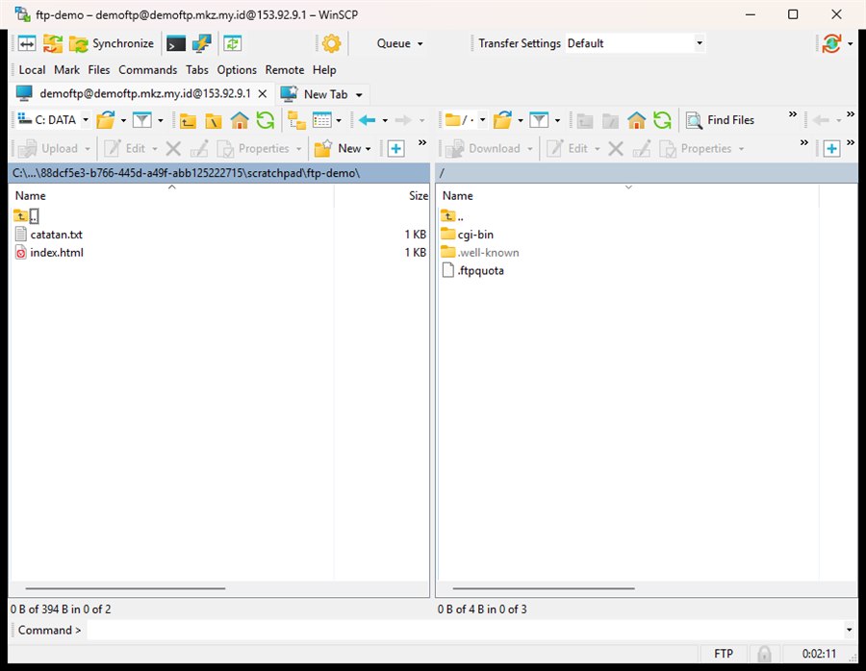The image size is (866, 671).
Task: Click the Synchronize button
Action: point(113,43)
